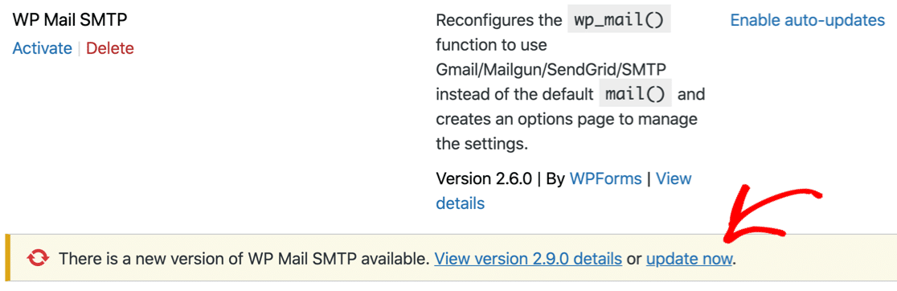Delete the WP Mail SMTP plugin
Screen dimensions: 897x291
(110, 48)
